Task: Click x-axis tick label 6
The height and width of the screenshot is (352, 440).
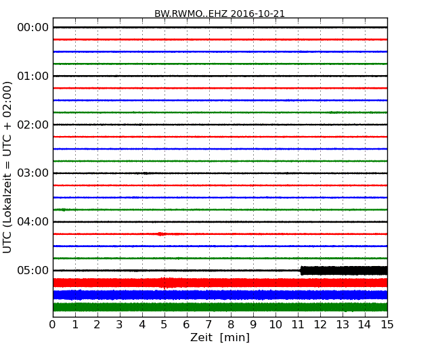Action: tap(186, 325)
